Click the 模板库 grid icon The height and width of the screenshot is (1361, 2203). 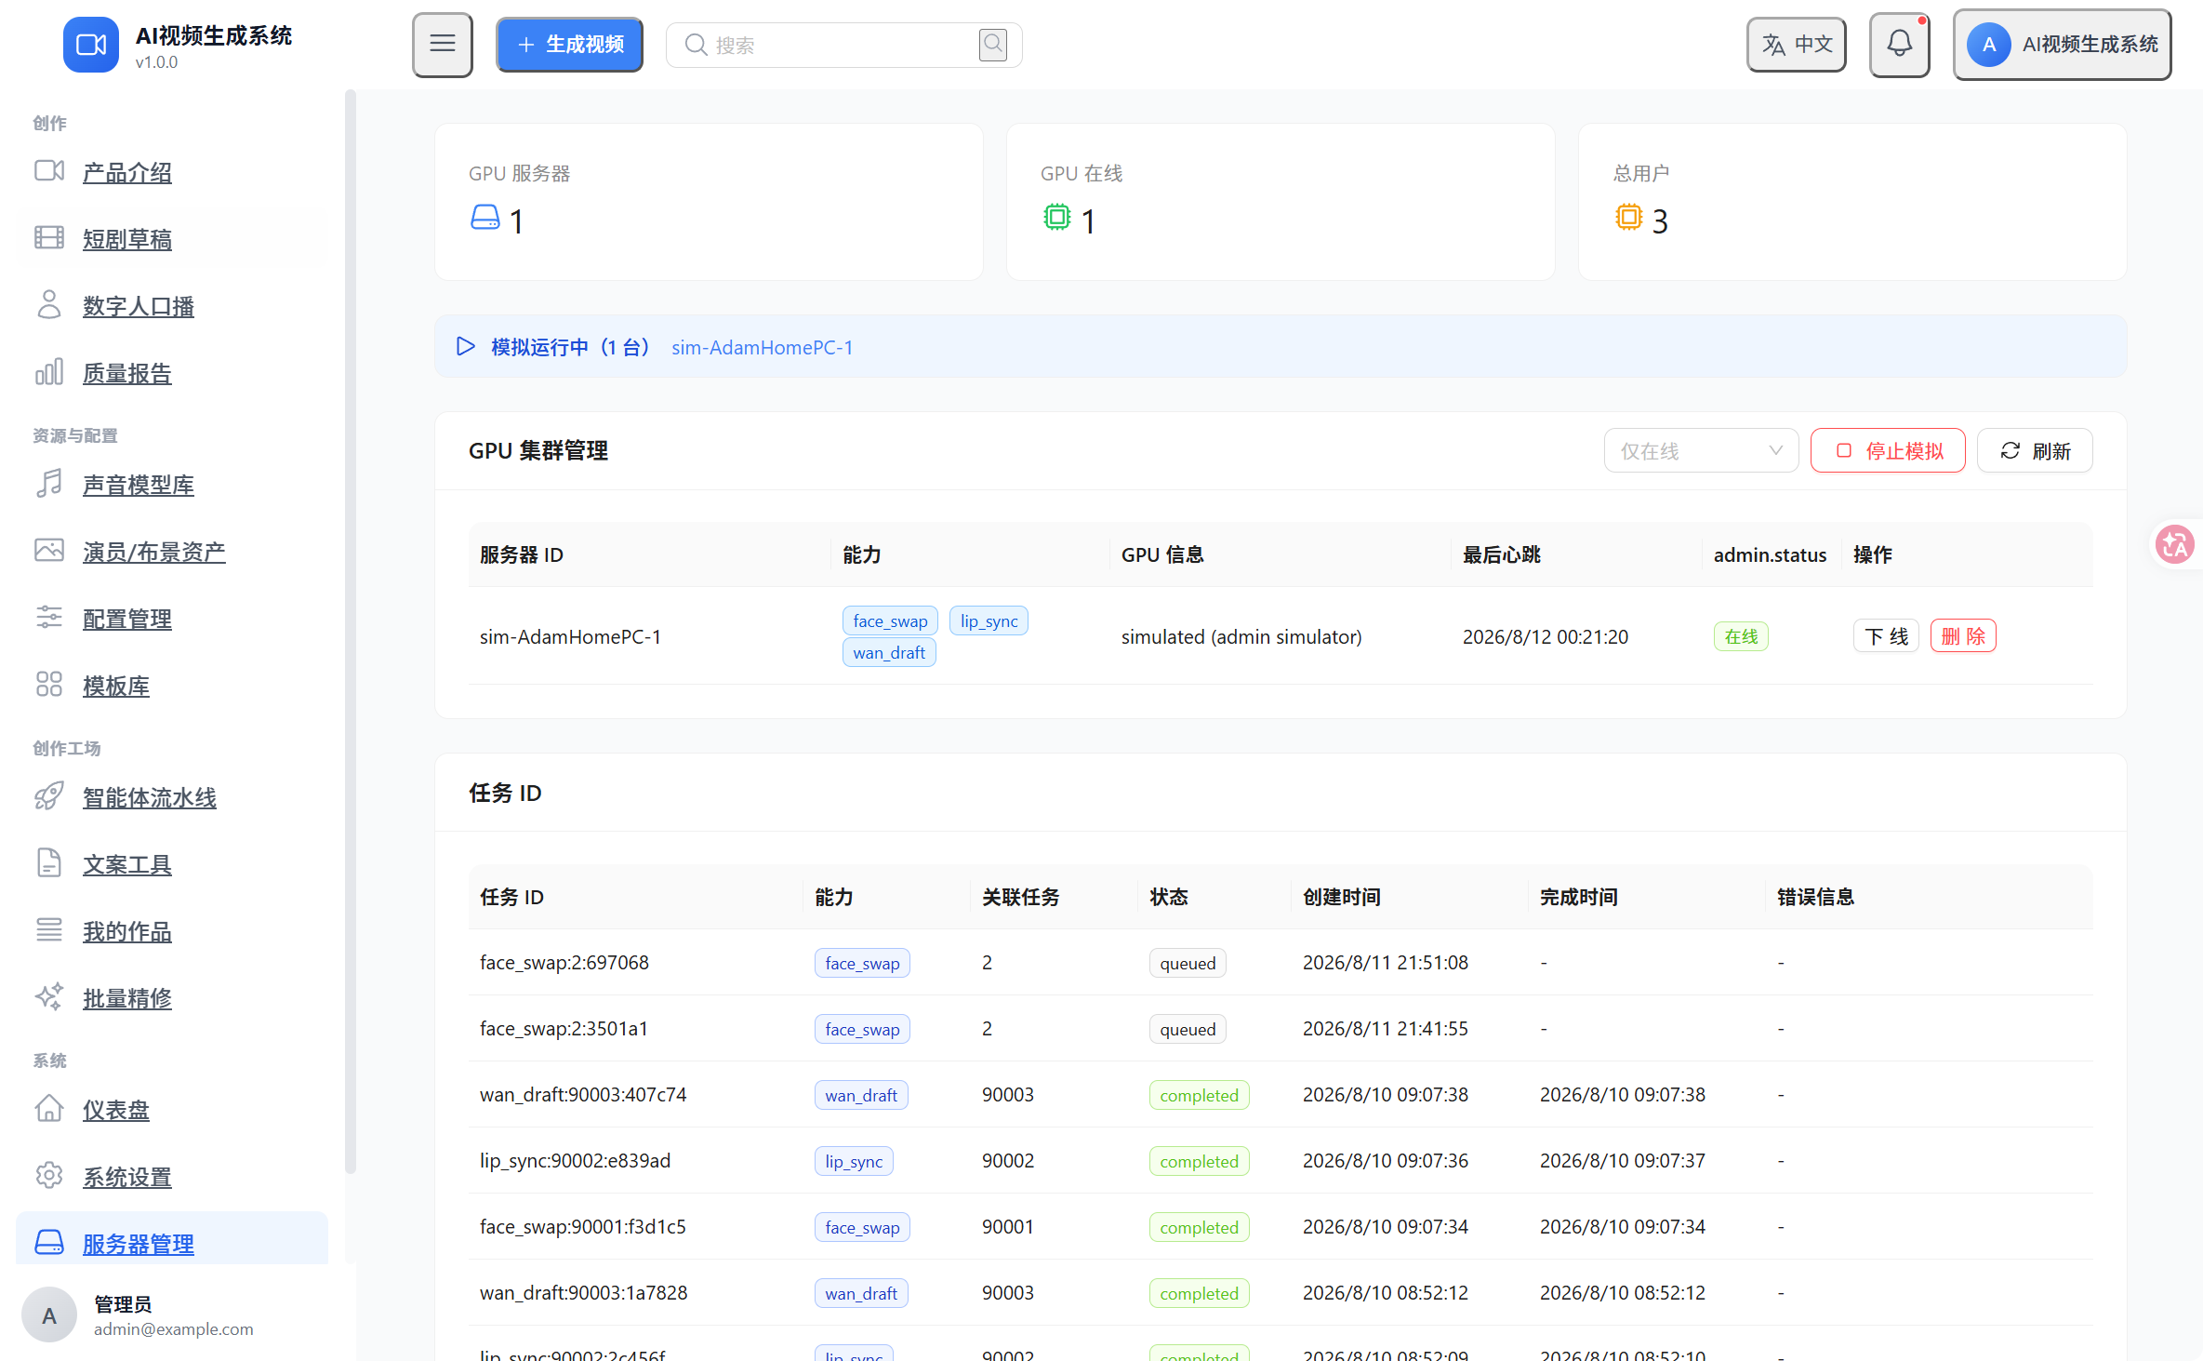point(49,685)
